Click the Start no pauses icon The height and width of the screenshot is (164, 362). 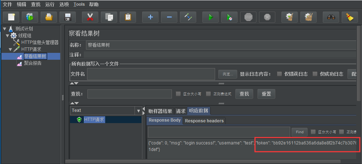(229, 17)
